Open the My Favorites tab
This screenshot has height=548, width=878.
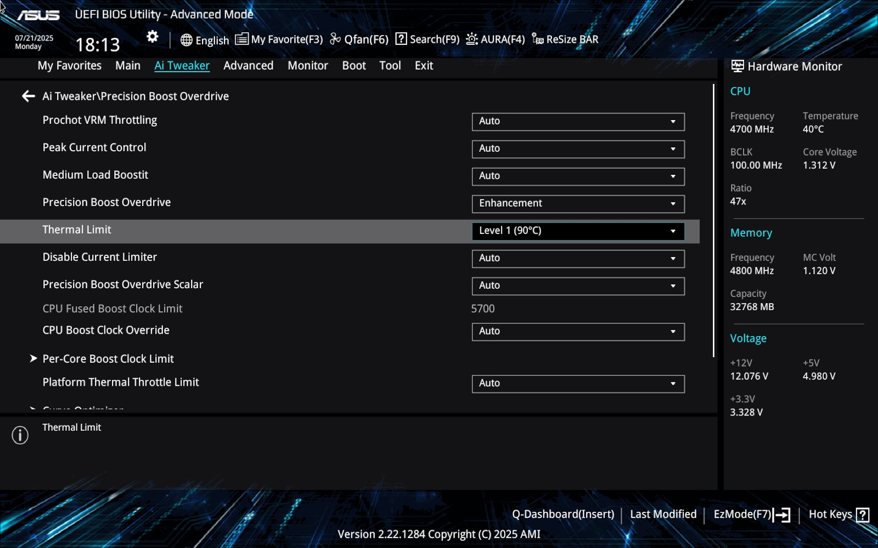70,66
